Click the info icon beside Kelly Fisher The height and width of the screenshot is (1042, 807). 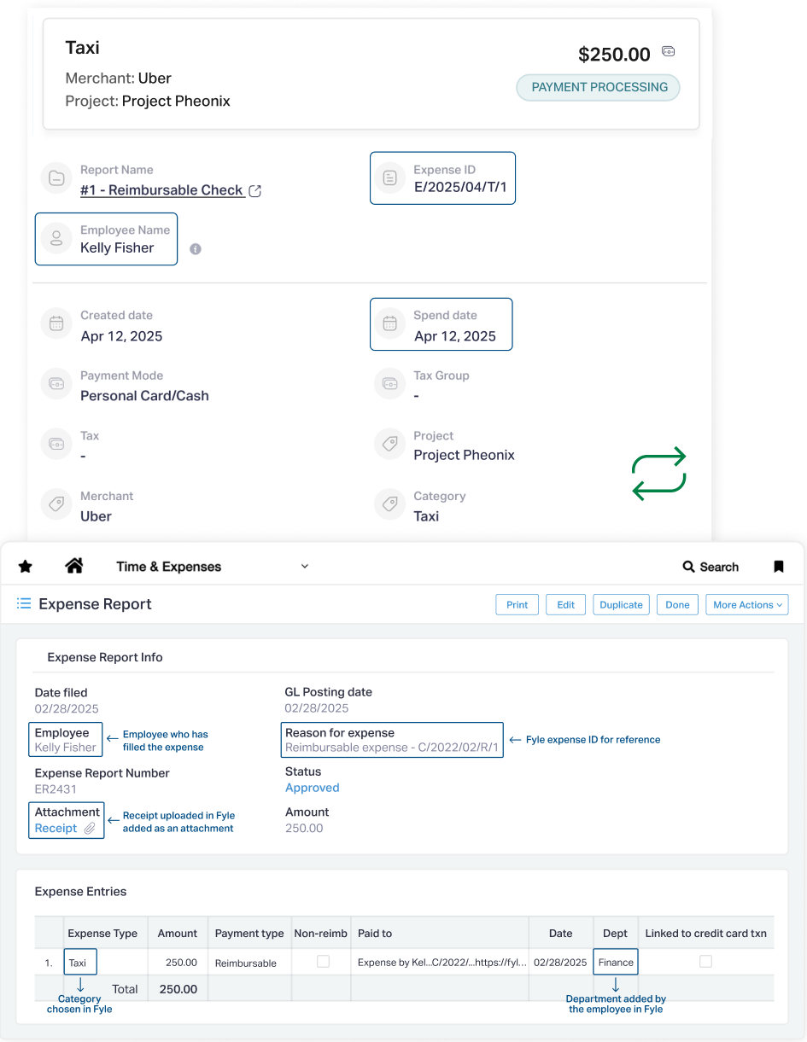tap(196, 249)
